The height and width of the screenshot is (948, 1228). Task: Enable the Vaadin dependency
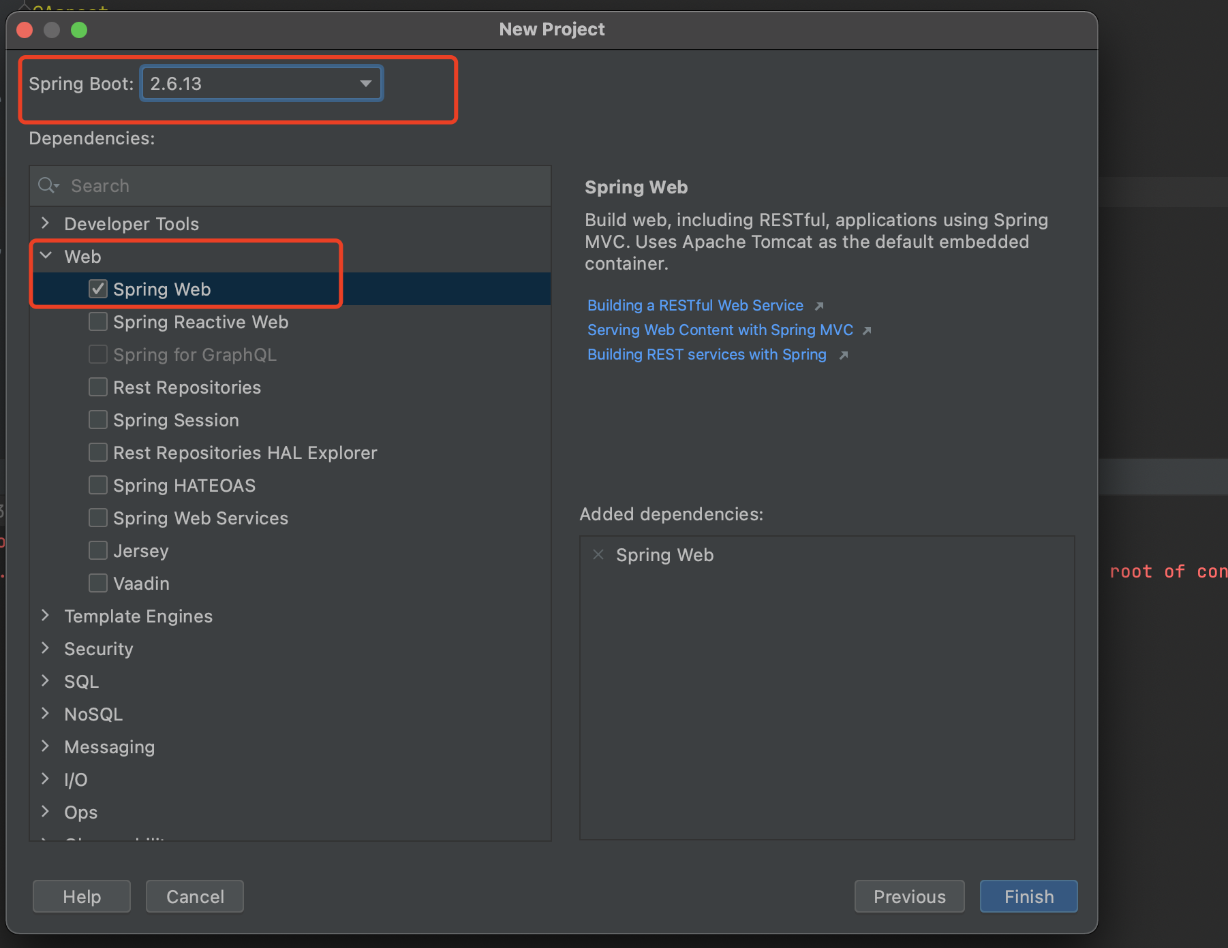coord(97,582)
